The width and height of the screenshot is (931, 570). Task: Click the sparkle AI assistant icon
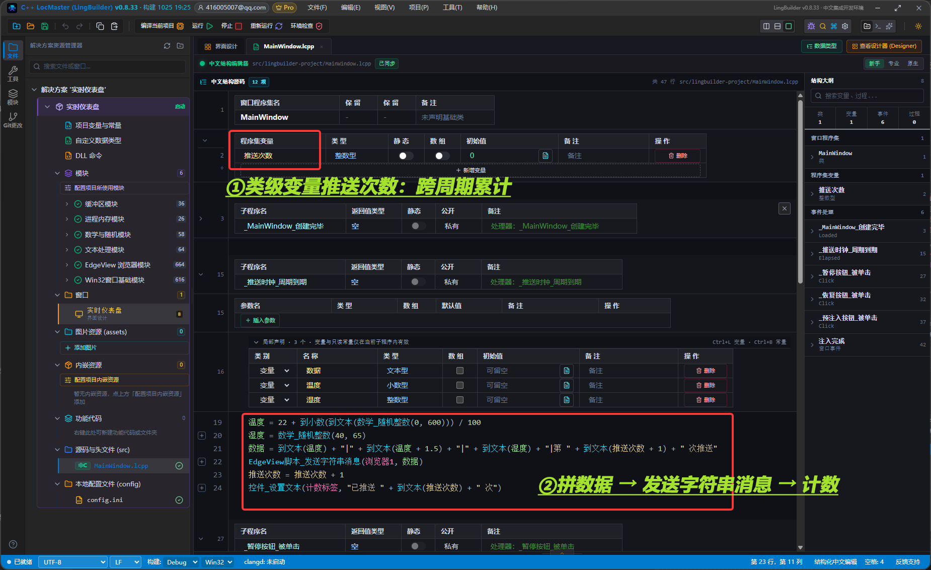coord(890,26)
